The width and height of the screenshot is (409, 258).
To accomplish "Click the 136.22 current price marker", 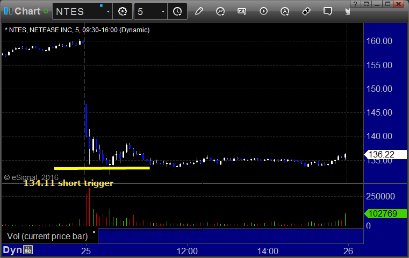I will (x=385, y=155).
